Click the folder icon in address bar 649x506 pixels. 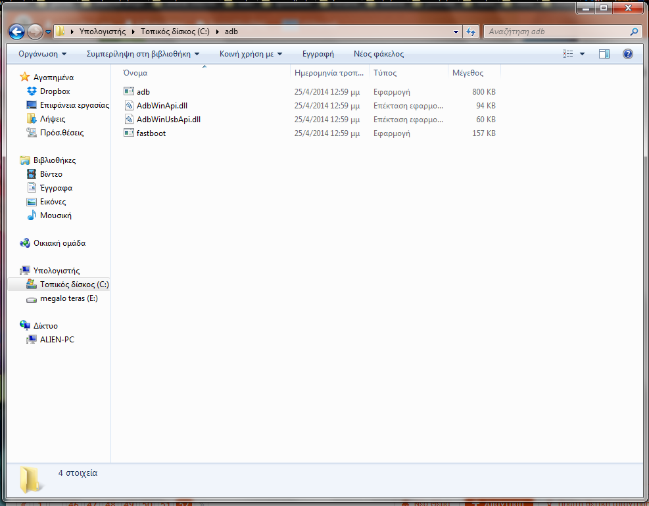pos(60,32)
